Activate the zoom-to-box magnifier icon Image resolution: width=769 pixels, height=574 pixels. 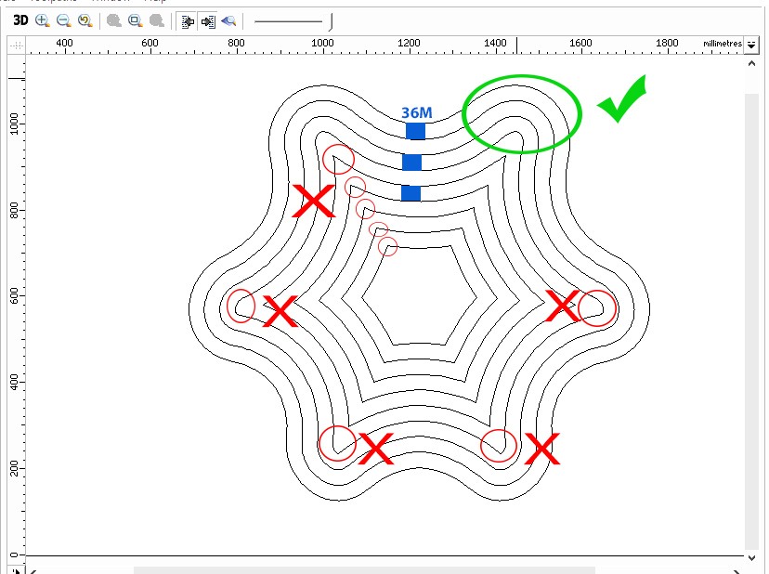click(136, 20)
